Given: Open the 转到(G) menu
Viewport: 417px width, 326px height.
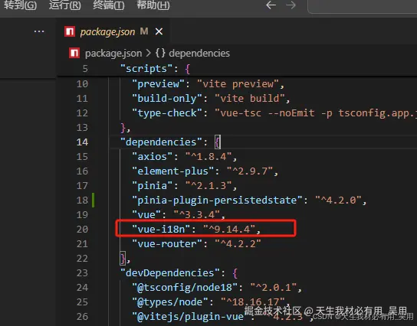Looking at the screenshot, I should (20, 5).
